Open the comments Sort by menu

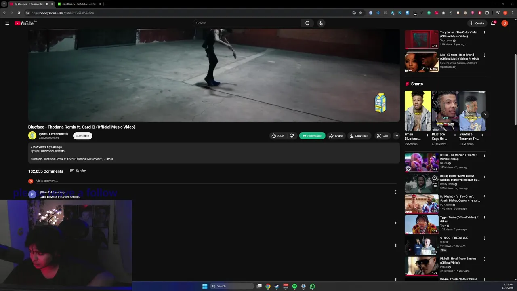tap(78, 171)
